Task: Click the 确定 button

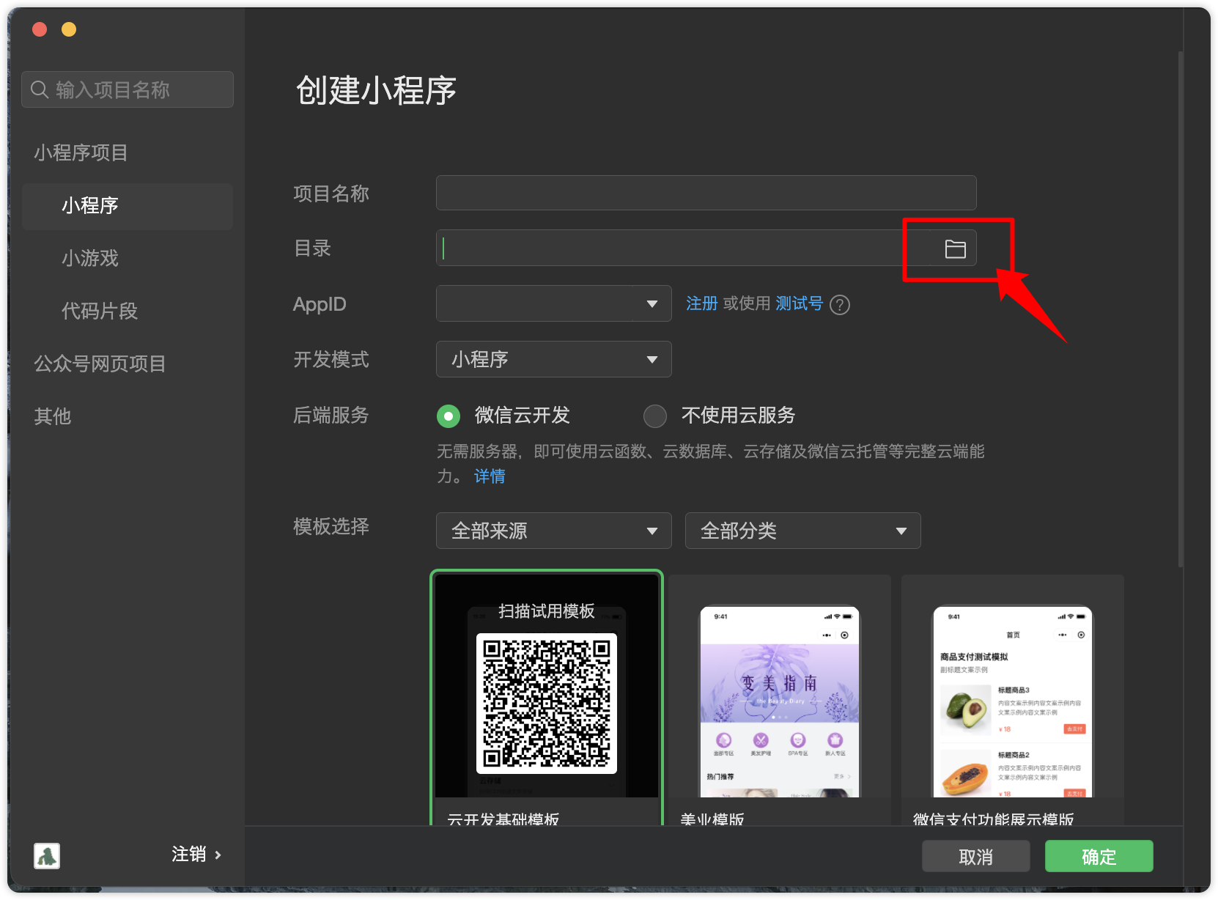Action: (x=1099, y=856)
